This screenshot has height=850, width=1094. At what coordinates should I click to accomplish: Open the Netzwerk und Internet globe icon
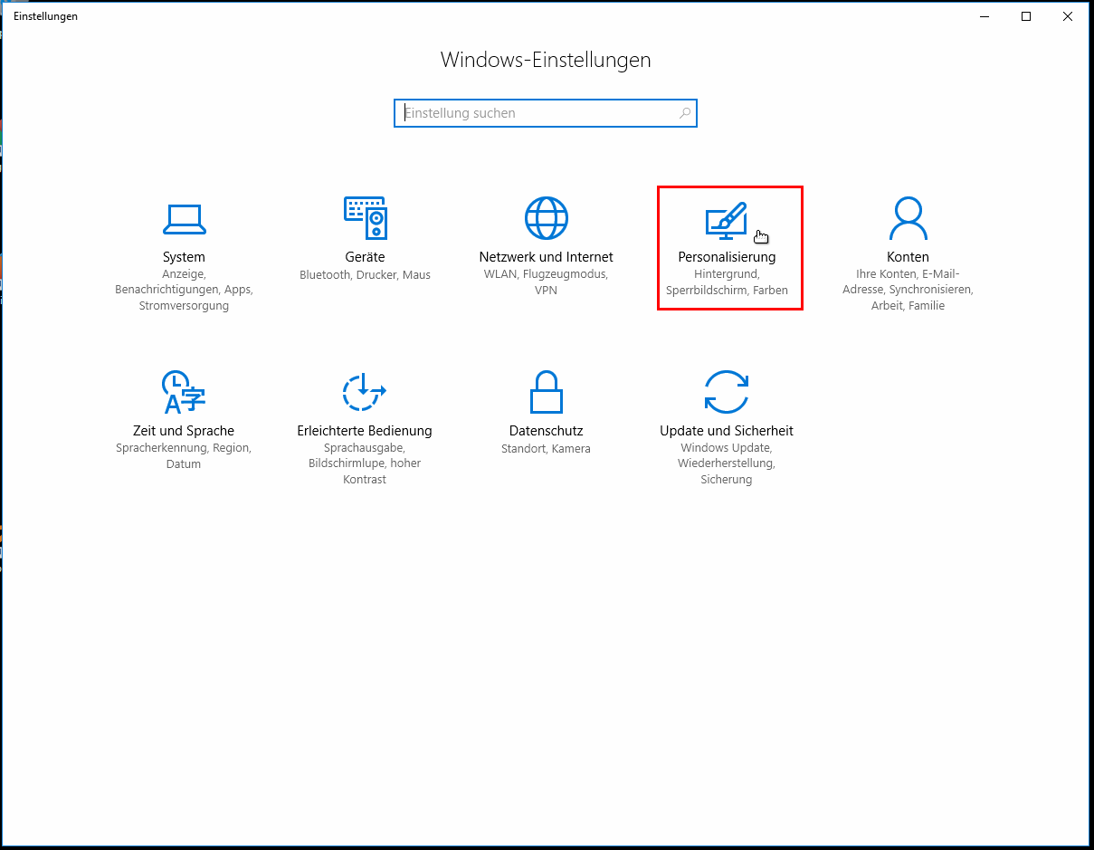(546, 218)
